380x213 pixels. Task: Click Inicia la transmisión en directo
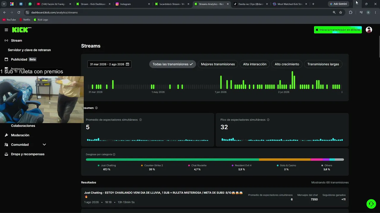point(338,30)
